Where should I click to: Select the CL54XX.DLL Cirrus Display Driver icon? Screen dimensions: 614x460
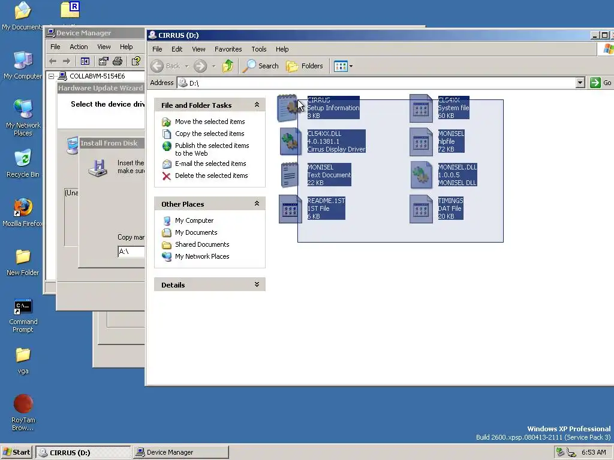tap(290, 141)
